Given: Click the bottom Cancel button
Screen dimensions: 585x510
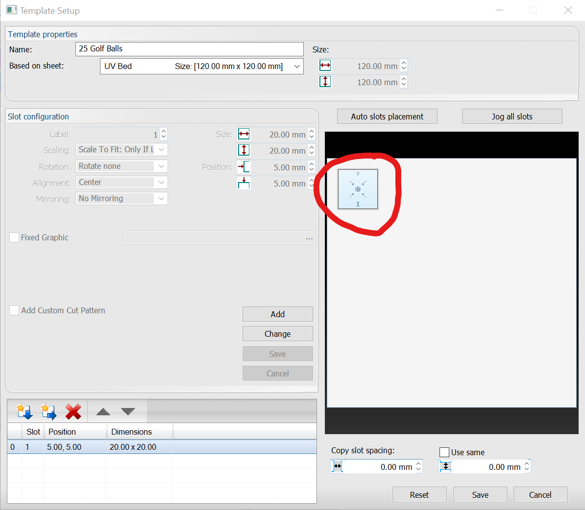Looking at the screenshot, I should click(x=540, y=495).
